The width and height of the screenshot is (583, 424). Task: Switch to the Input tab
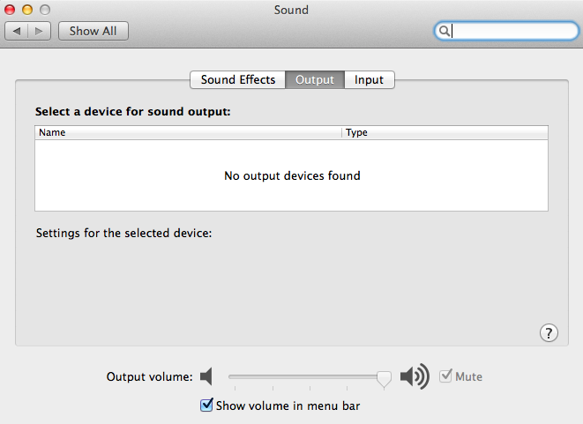coord(370,79)
